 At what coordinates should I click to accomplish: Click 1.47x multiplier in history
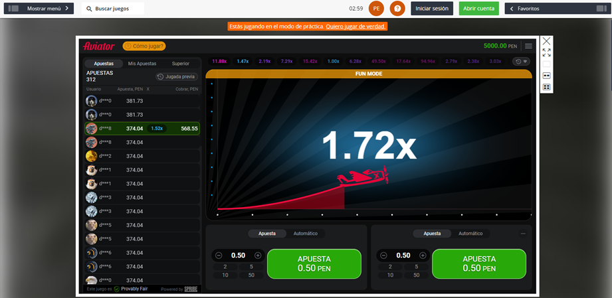point(243,61)
